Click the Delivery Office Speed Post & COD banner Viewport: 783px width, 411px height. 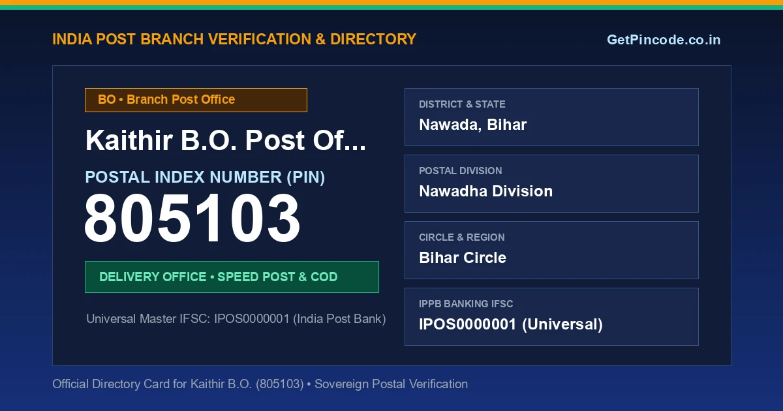(232, 277)
